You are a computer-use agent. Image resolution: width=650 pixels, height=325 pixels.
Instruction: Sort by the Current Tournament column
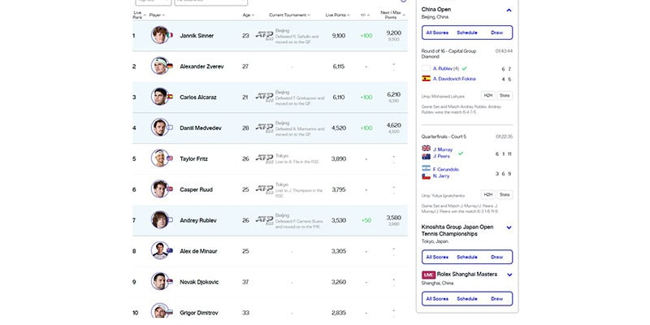pyautogui.click(x=290, y=15)
